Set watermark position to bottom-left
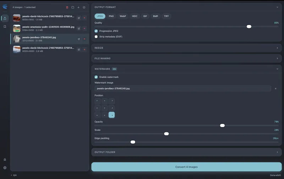The width and height of the screenshot is (284, 179). [x=97, y=115]
